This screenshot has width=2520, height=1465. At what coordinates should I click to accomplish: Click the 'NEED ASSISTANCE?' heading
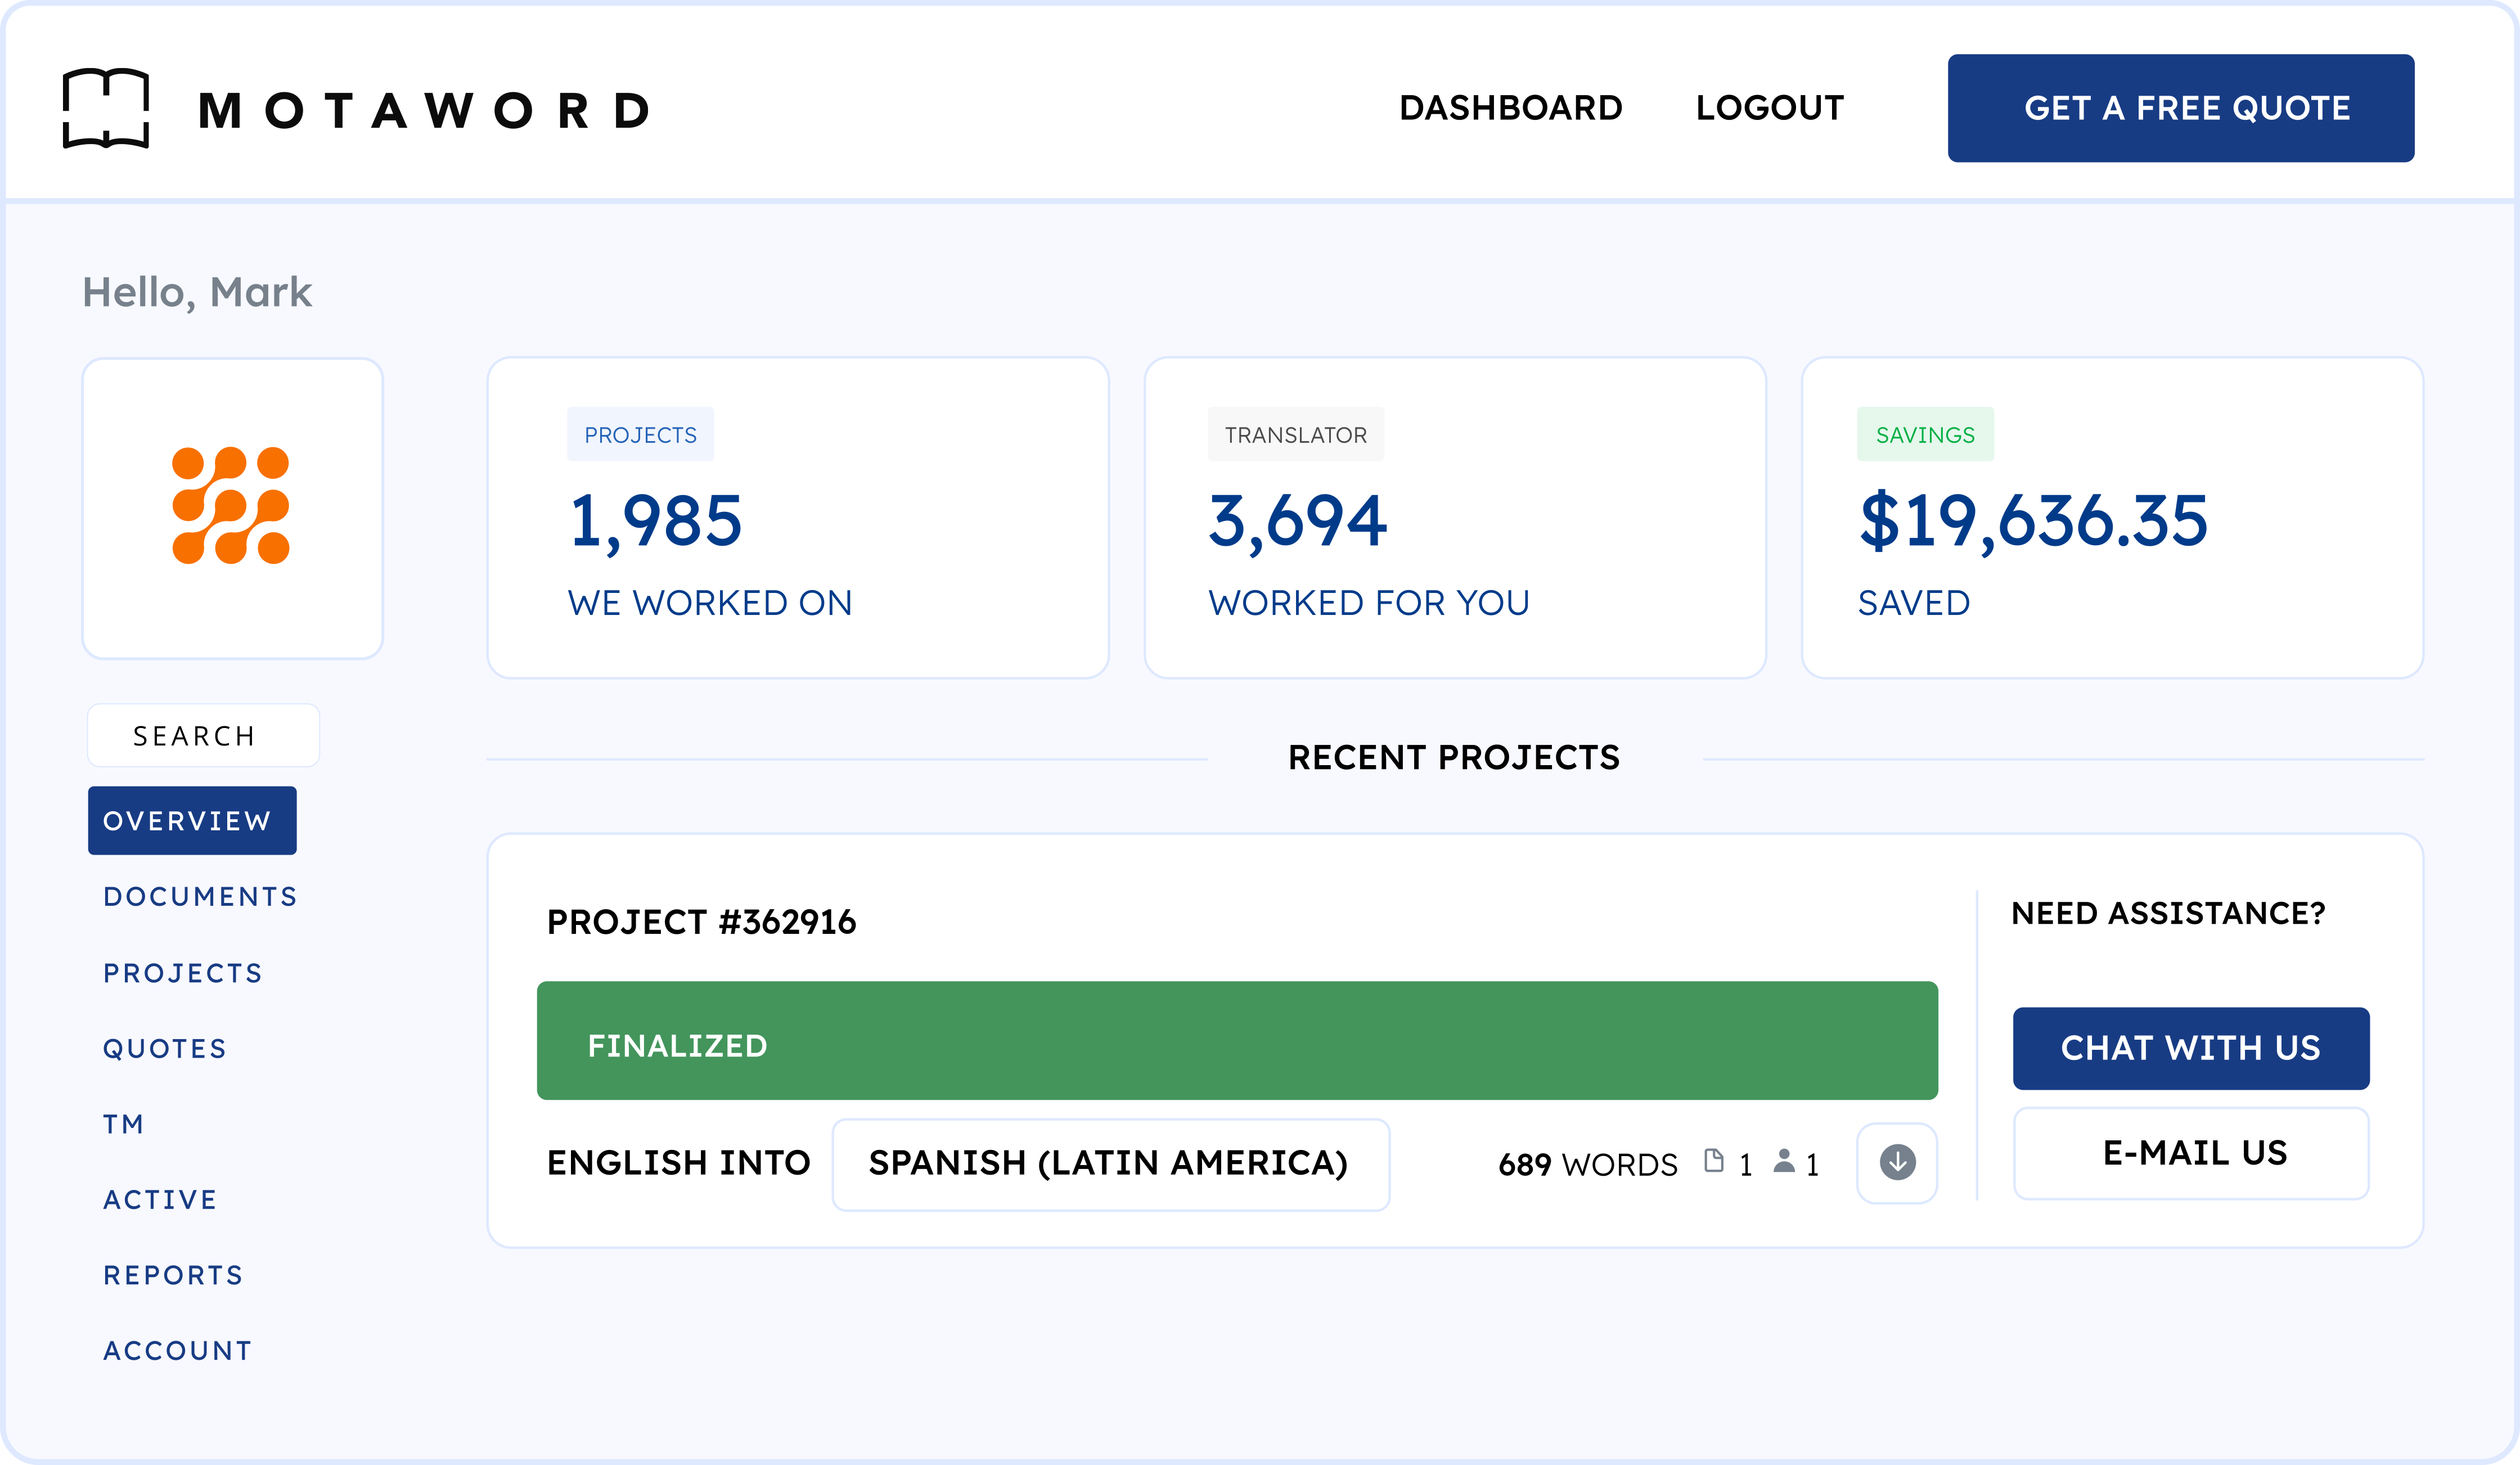[x=2168, y=913]
